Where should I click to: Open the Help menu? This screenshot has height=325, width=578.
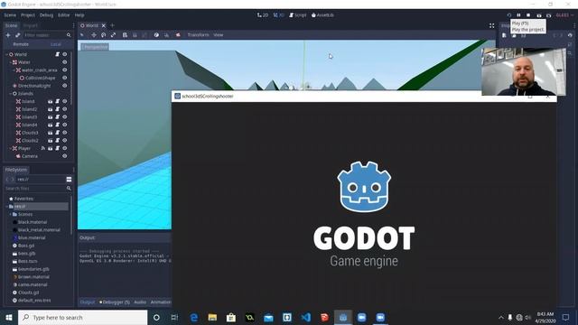[x=79, y=15]
